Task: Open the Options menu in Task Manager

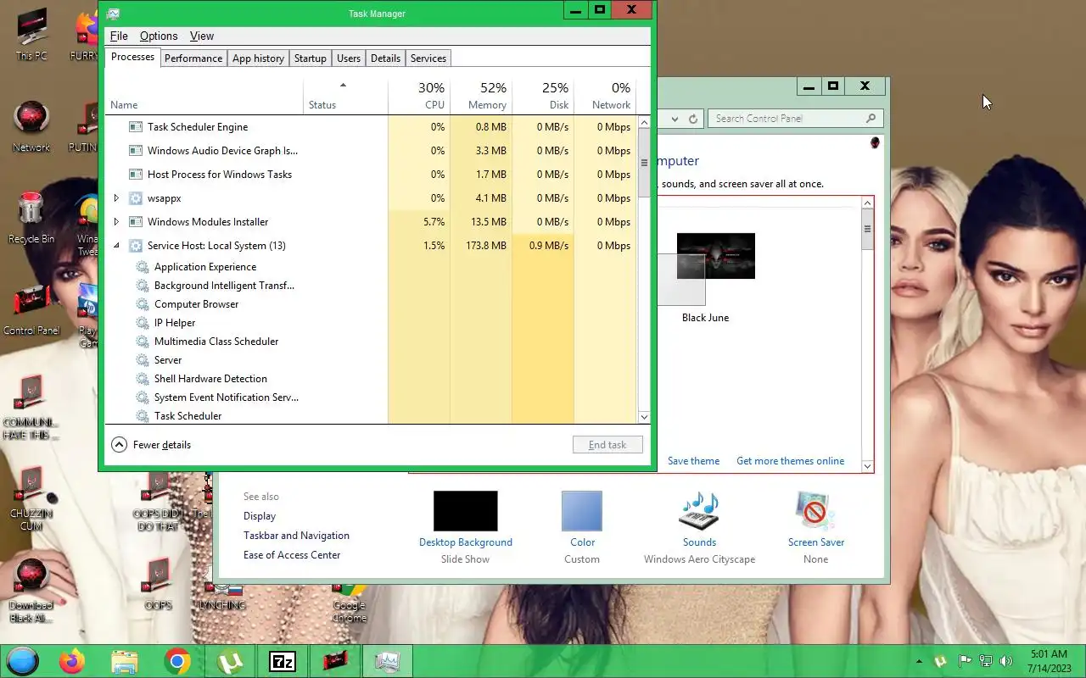Action: point(159,36)
